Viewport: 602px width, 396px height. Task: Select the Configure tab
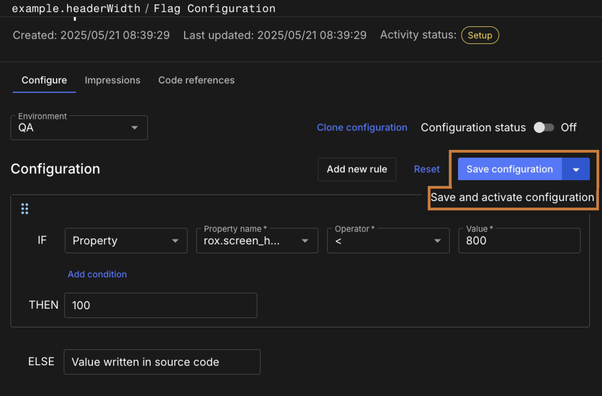[44, 80]
